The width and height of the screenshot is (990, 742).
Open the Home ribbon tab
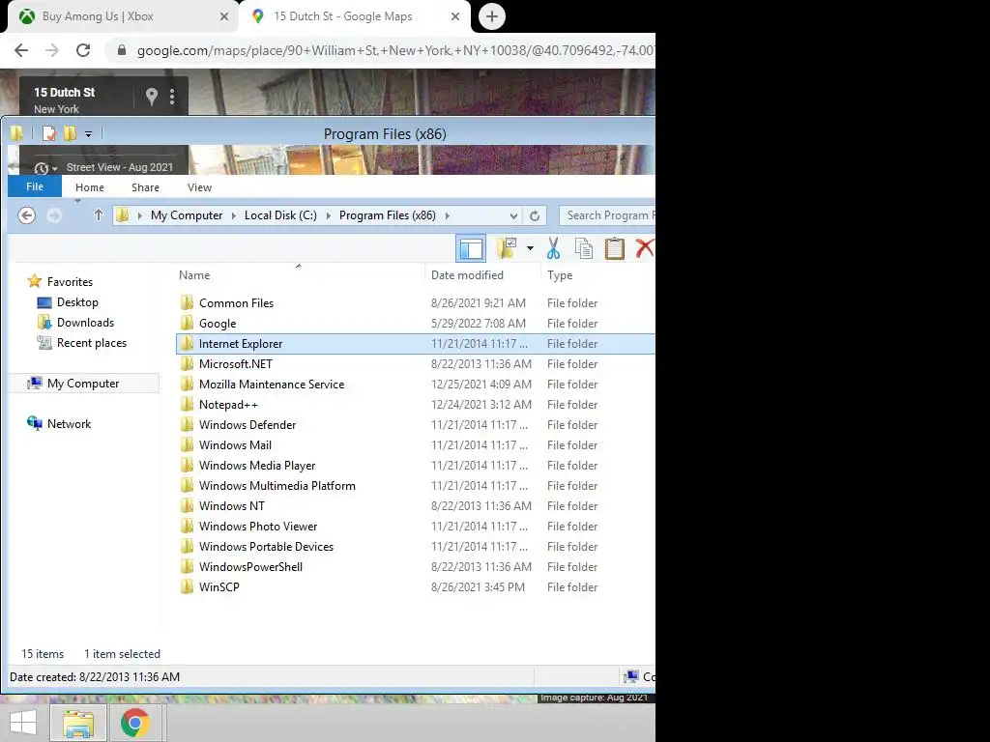point(90,187)
